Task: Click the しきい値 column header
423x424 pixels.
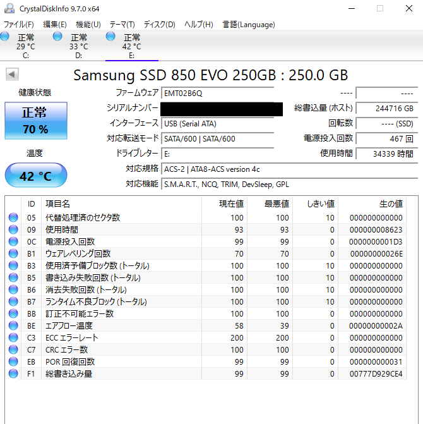Action: click(315, 203)
